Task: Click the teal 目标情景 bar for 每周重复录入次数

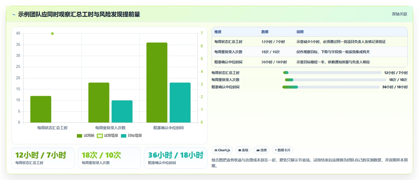Action: click(122, 111)
